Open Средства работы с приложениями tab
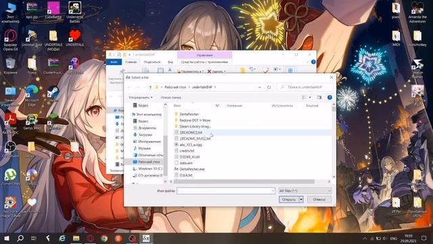 [x=204, y=62]
